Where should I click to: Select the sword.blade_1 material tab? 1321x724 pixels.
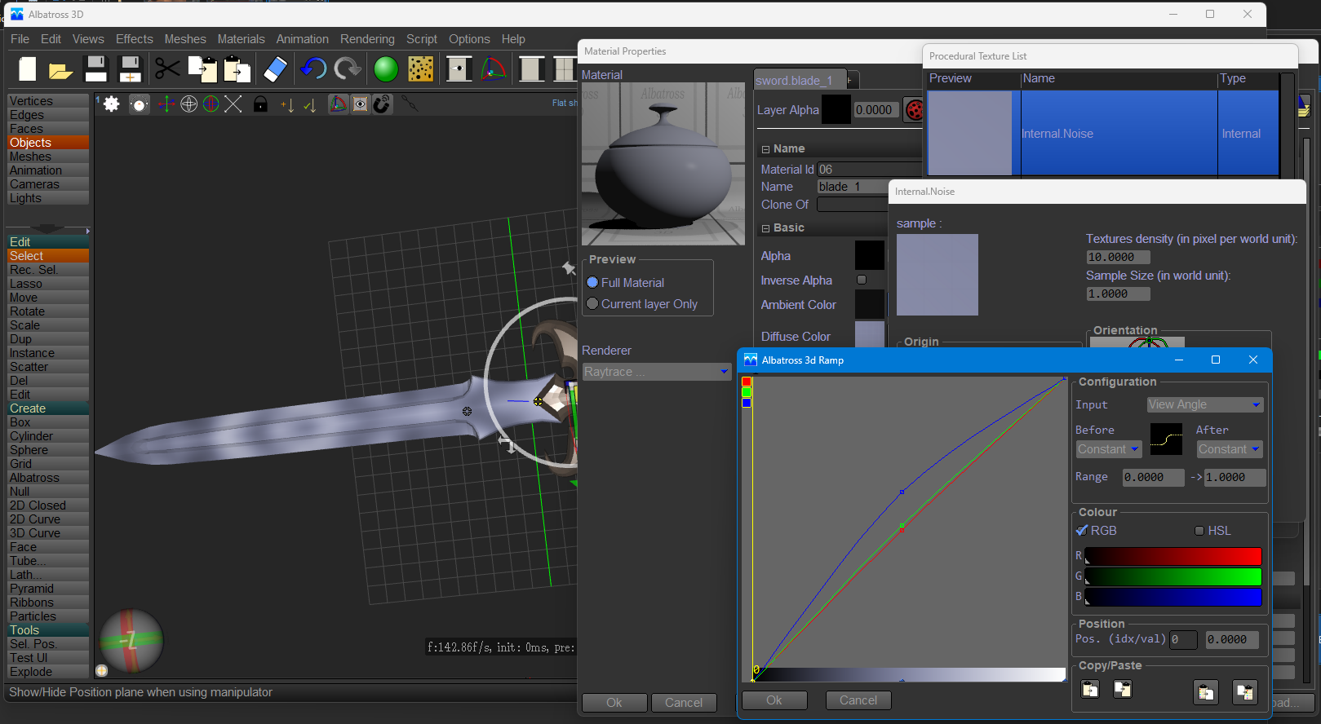click(800, 80)
